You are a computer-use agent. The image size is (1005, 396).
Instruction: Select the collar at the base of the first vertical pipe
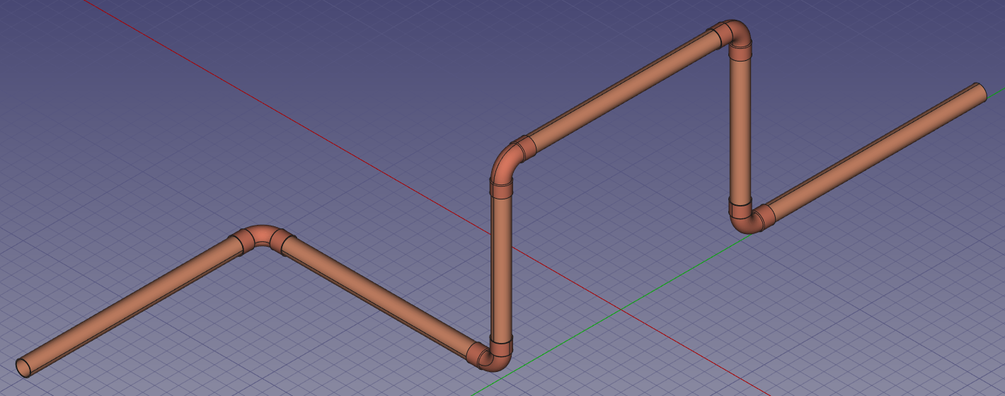pyautogui.click(x=502, y=346)
